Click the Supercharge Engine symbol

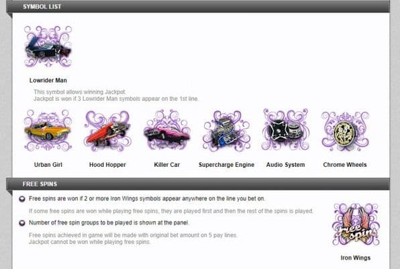[x=227, y=131]
